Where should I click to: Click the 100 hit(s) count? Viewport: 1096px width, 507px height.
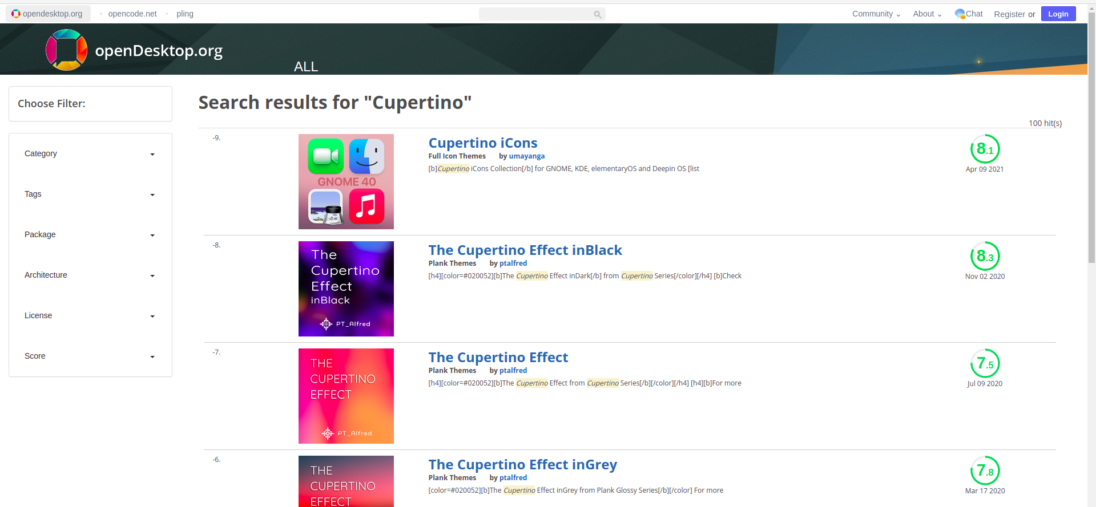point(1045,123)
